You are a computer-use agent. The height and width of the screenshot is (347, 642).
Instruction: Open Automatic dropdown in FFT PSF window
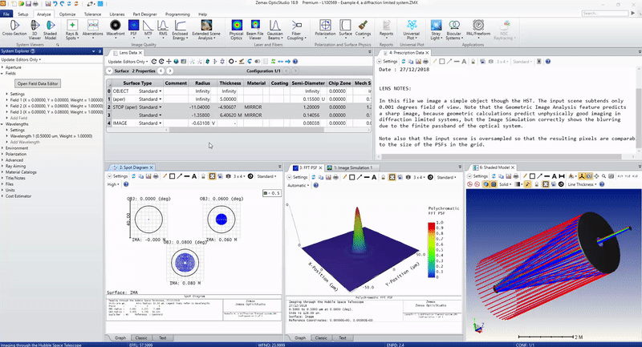pos(298,185)
